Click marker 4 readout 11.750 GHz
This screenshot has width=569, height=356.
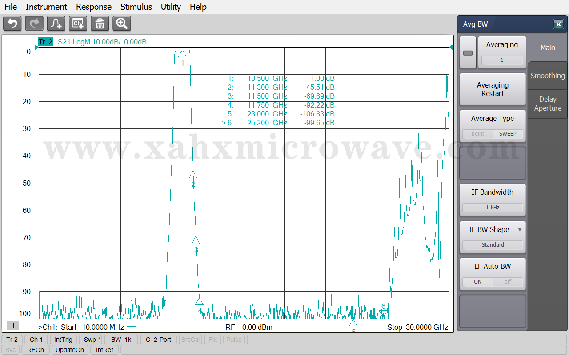[267, 105]
